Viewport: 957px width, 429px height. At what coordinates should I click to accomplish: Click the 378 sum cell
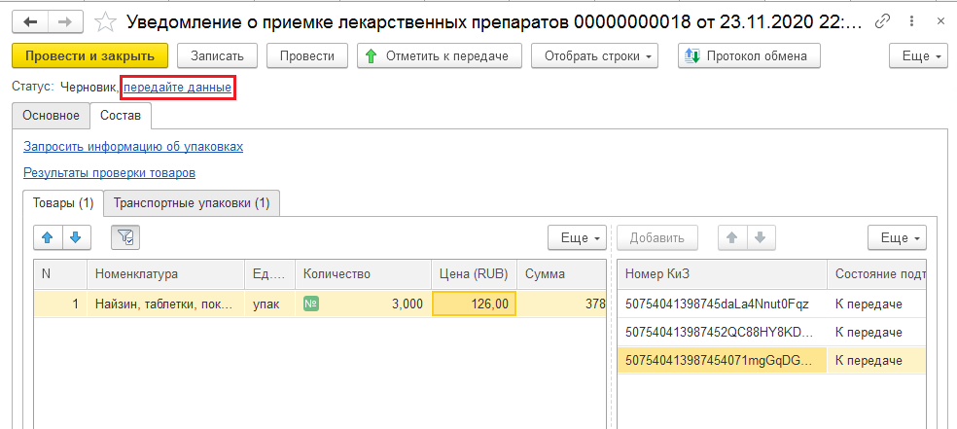point(561,304)
